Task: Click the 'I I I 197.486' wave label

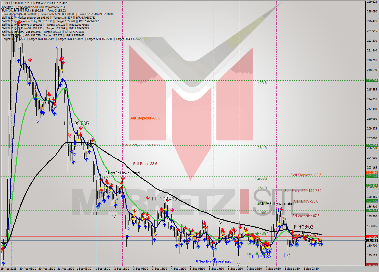Action: (165, 199)
